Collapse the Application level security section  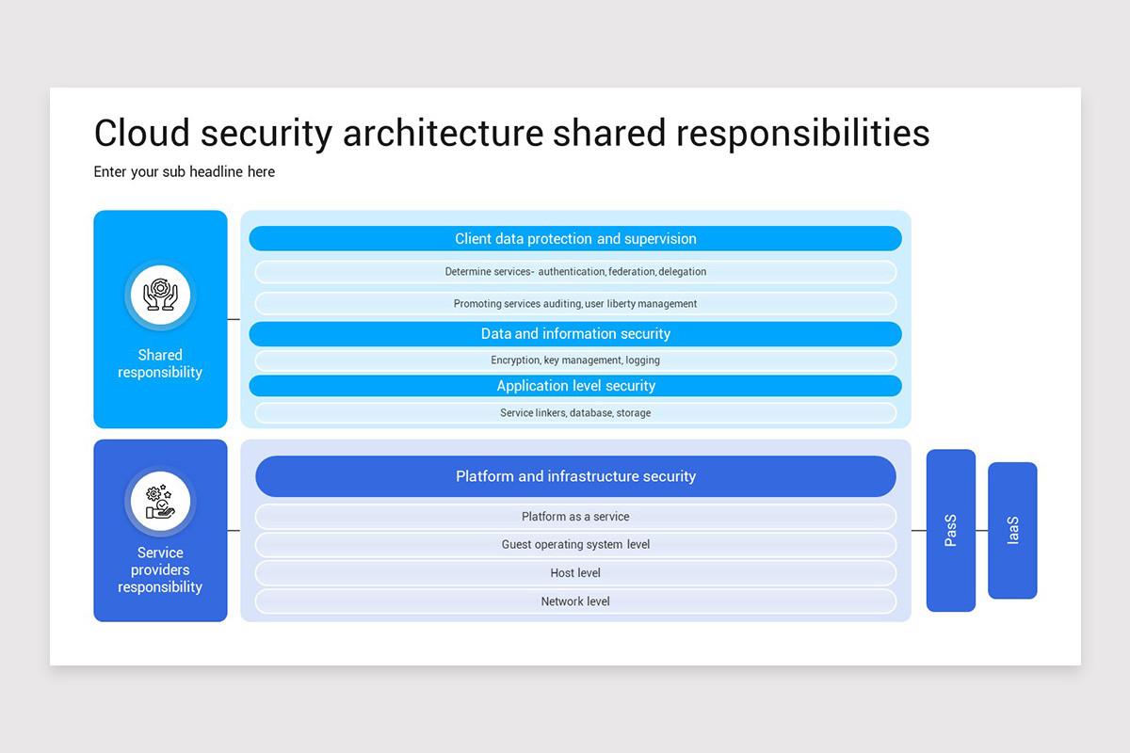(x=575, y=385)
